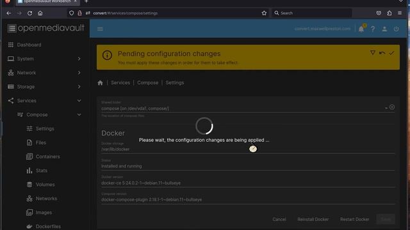The height and width of the screenshot is (230, 410).
Task: Open the help question mark icon
Action: click(373, 29)
